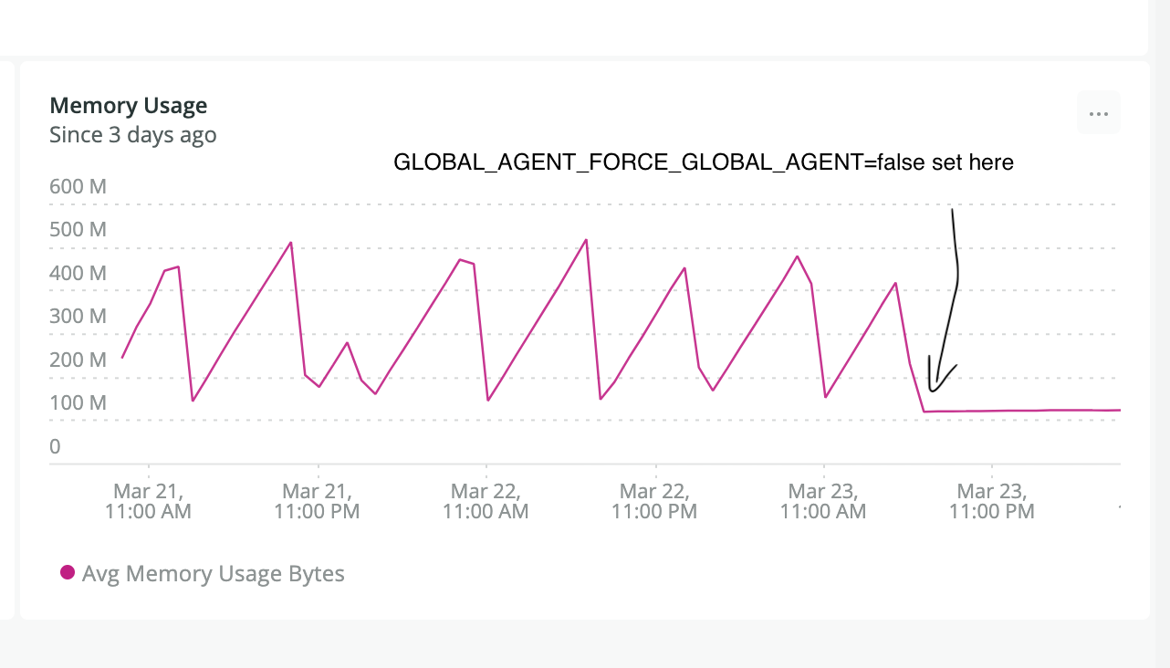Click inside the chart plot area

coord(584,319)
